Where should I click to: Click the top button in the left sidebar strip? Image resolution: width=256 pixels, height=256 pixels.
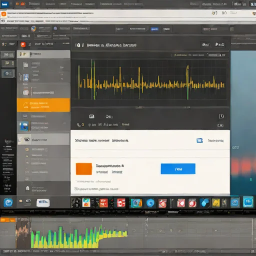coord(8,55)
